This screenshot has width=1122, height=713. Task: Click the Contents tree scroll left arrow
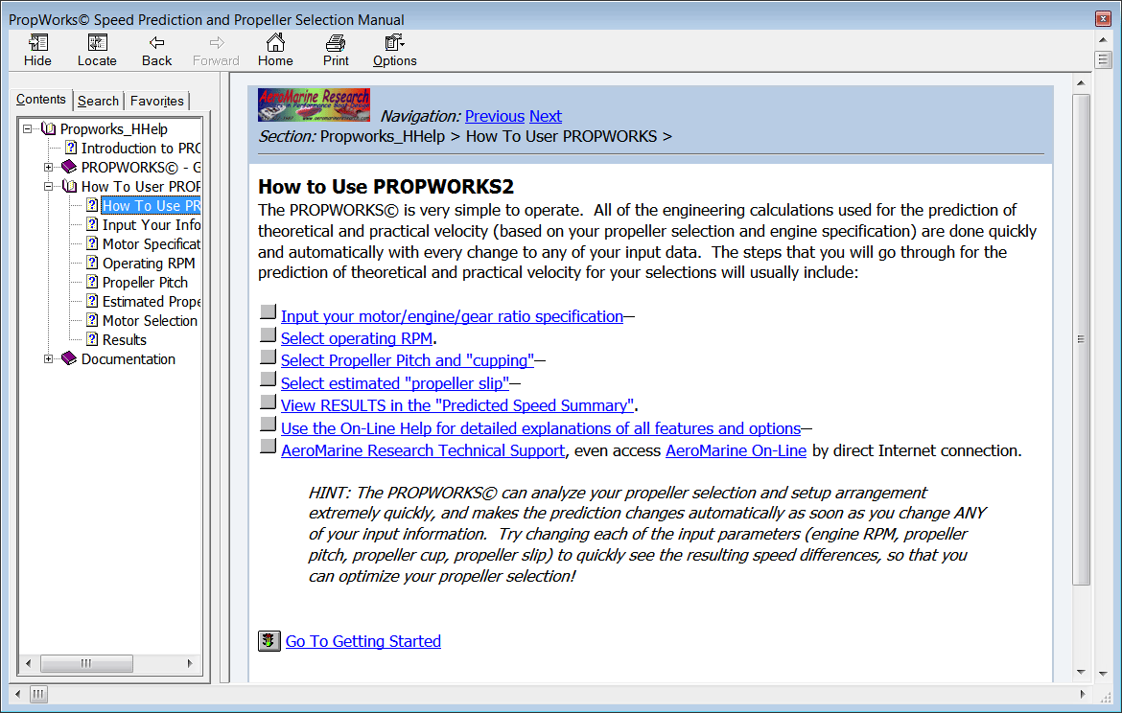click(28, 663)
